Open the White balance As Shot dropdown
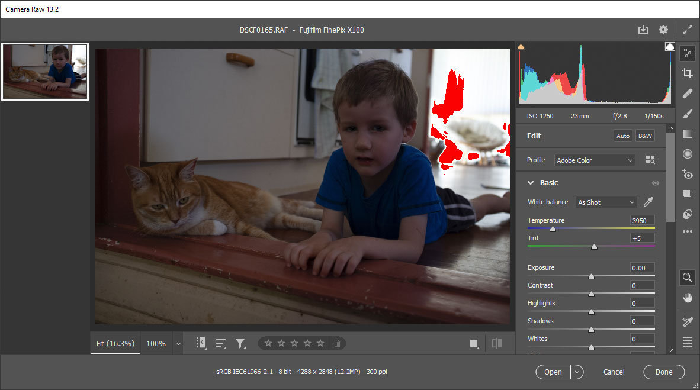The height and width of the screenshot is (390, 700). pyautogui.click(x=606, y=202)
